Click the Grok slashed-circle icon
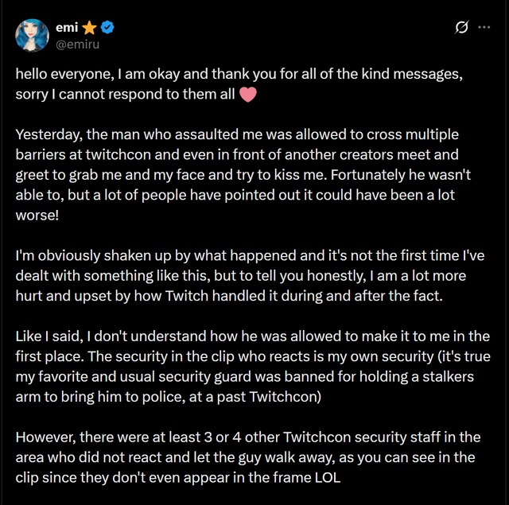Viewport: 509px width, 505px height. coord(459,28)
